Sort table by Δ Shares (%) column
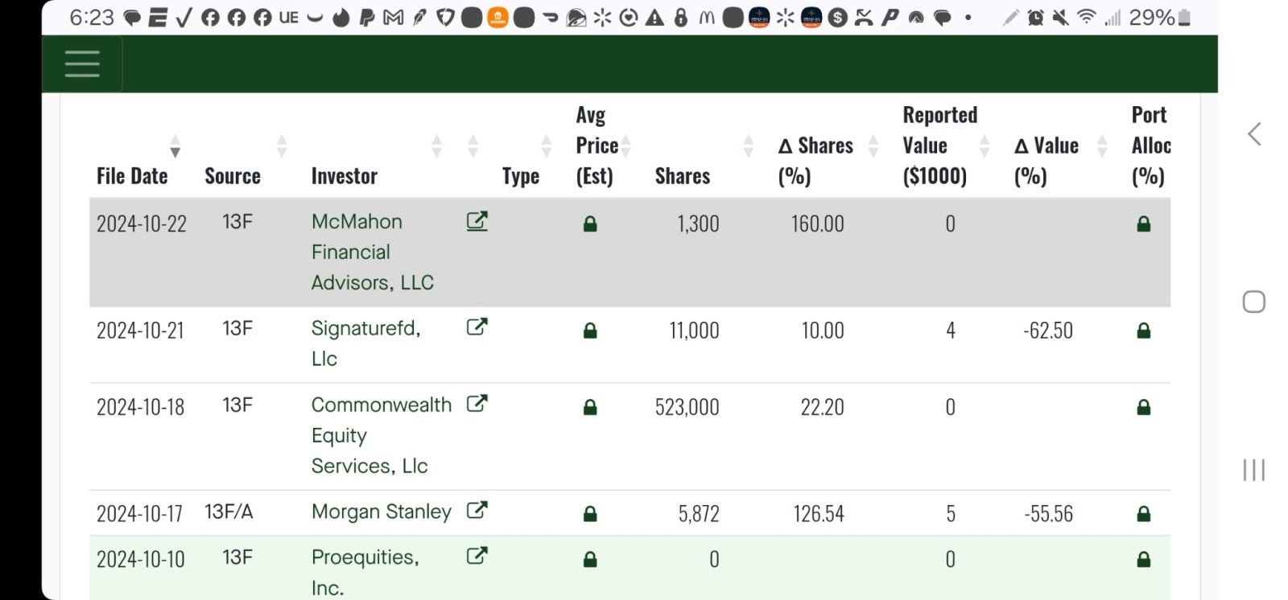 click(873, 146)
